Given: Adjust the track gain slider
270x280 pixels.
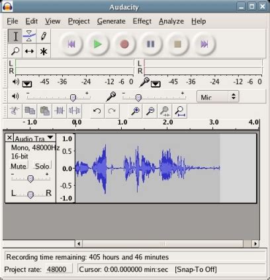Looking at the screenshot, I should [30, 178].
